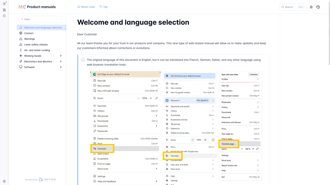
Task: Click the paragraph starting All our team thanks
Action: (x=172, y=46)
